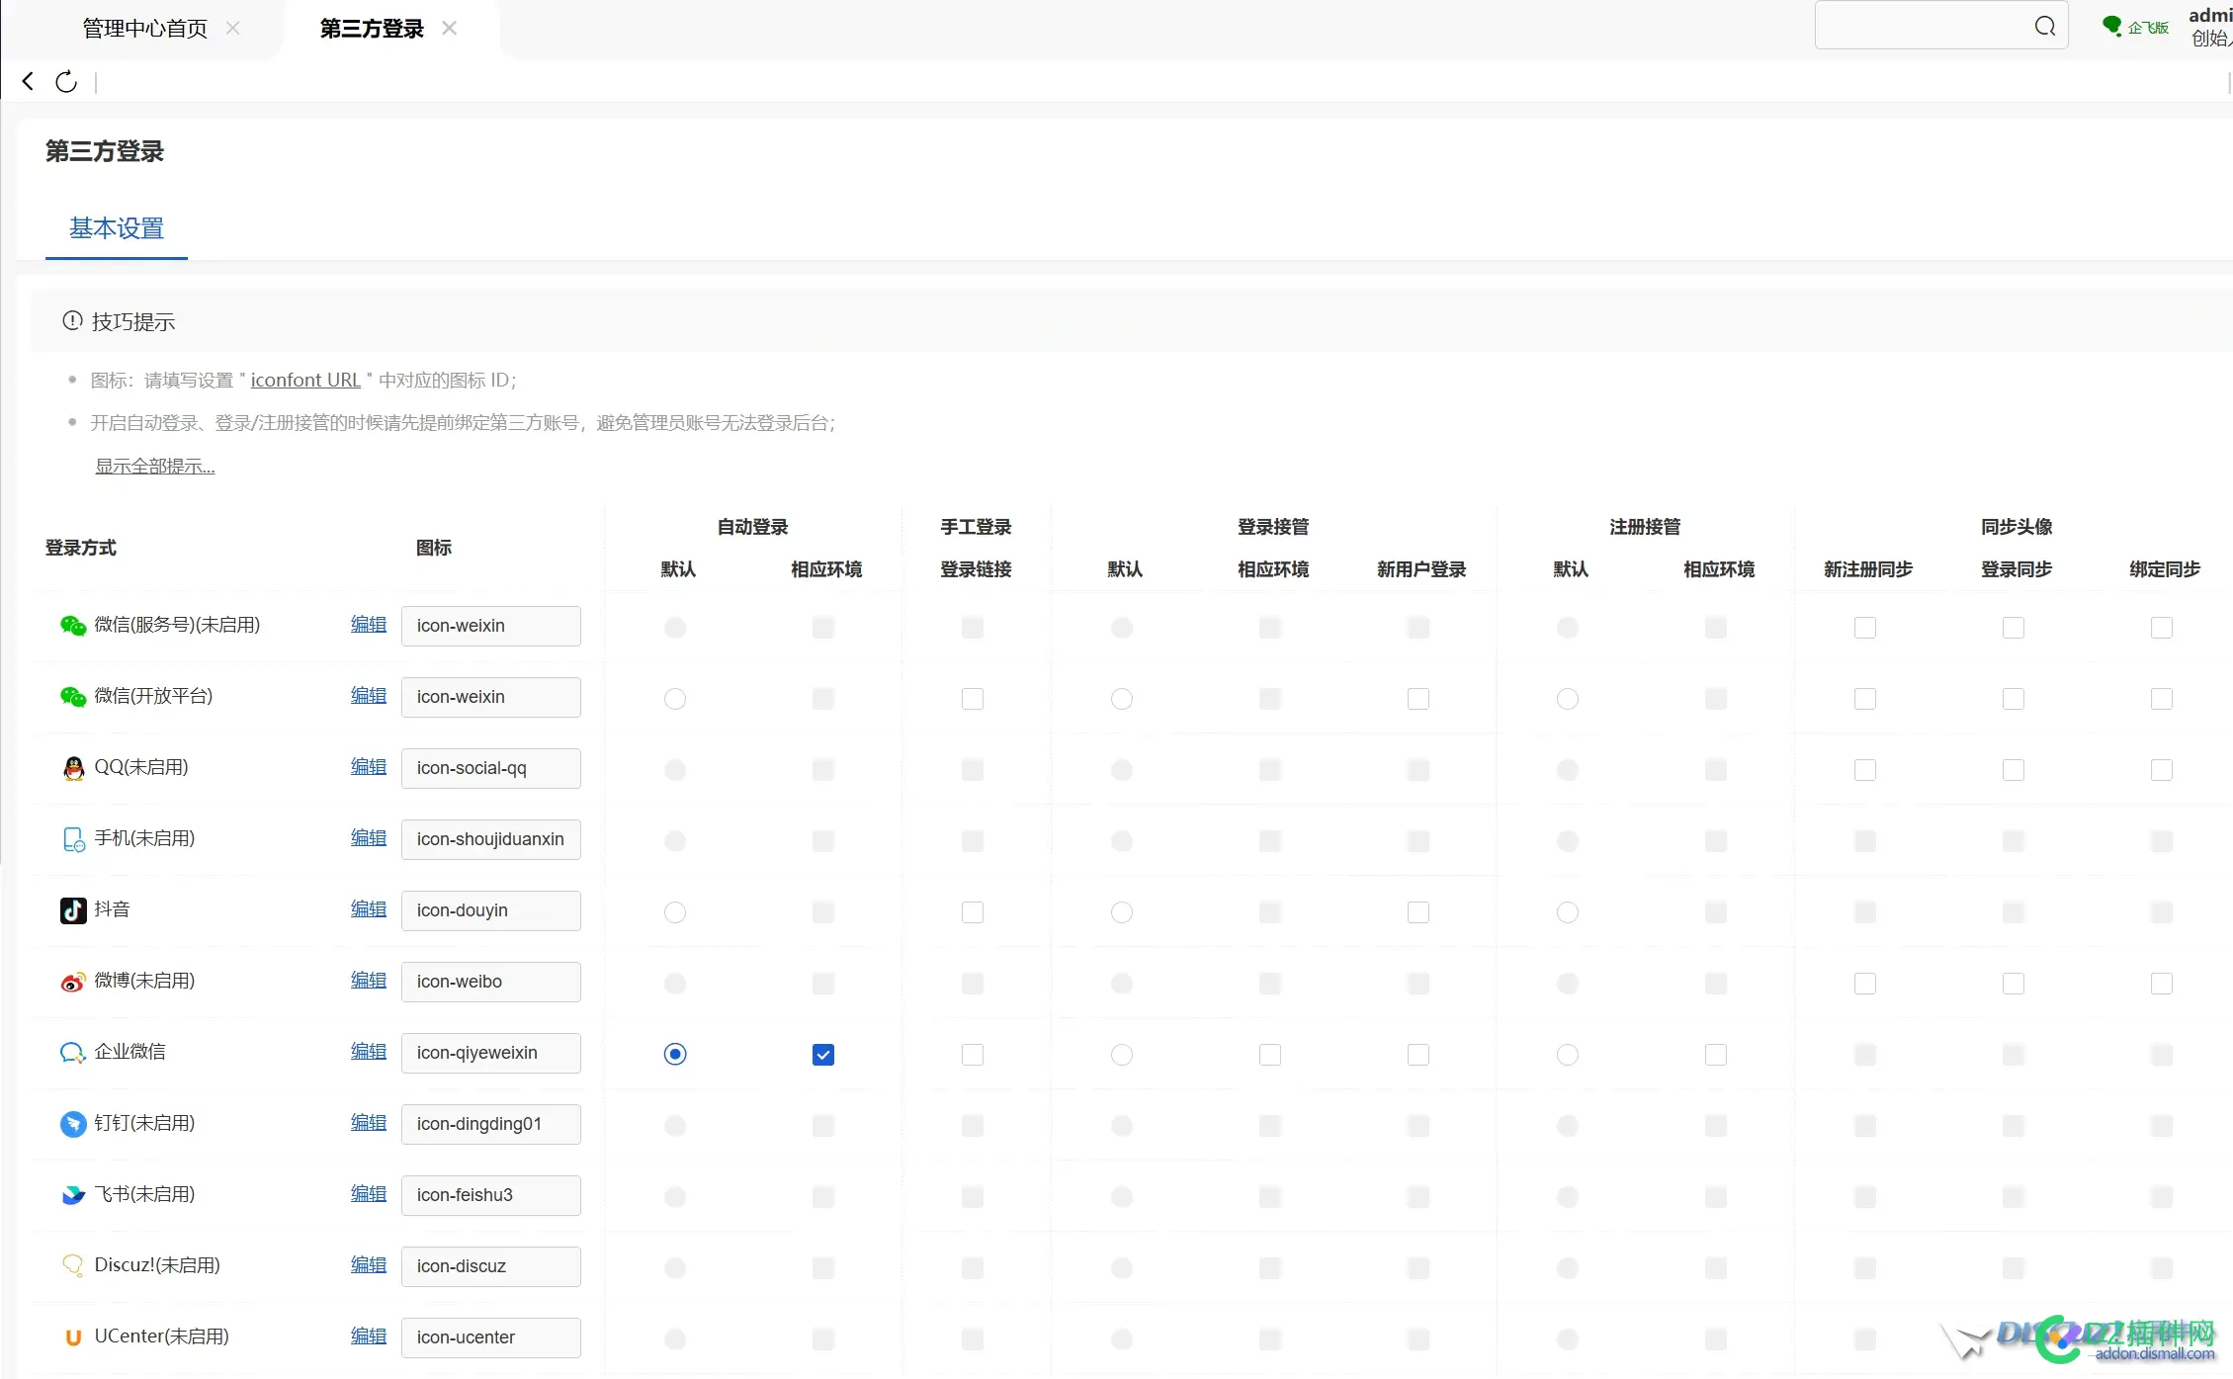Click the 飞书 (Feishu) icon
2233x1379 pixels.
coord(72,1194)
